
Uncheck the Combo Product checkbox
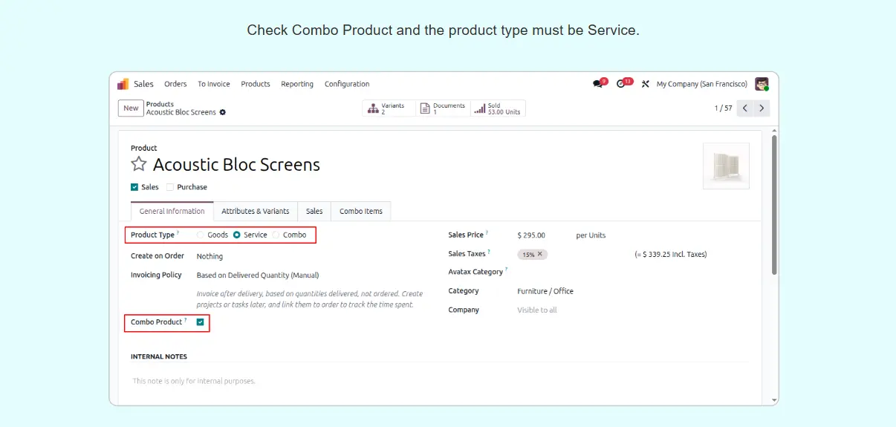click(x=200, y=322)
